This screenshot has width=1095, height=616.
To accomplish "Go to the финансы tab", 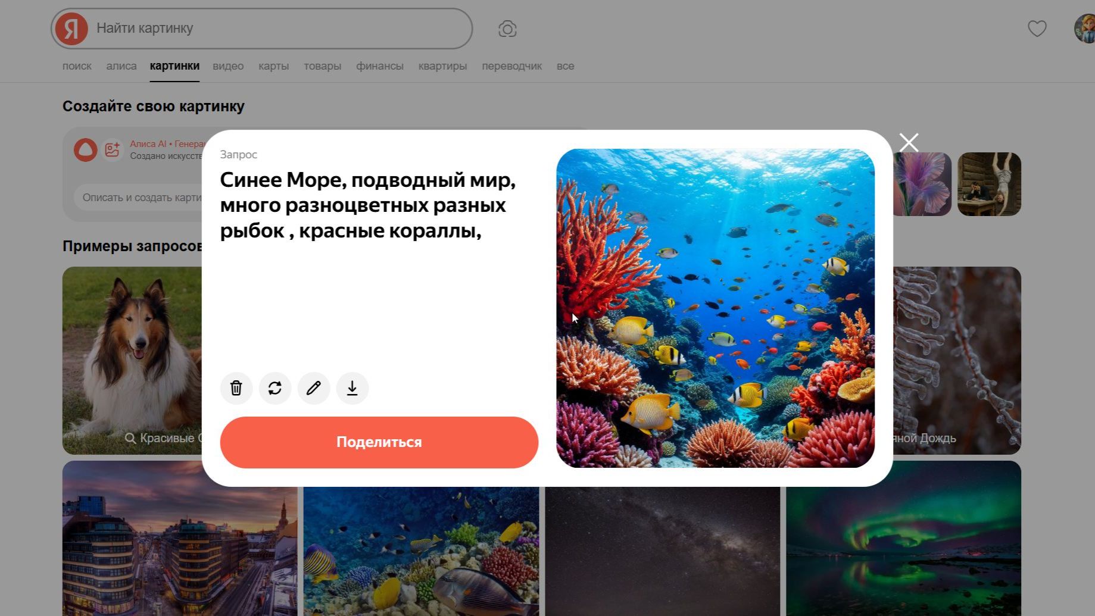I will [x=379, y=66].
